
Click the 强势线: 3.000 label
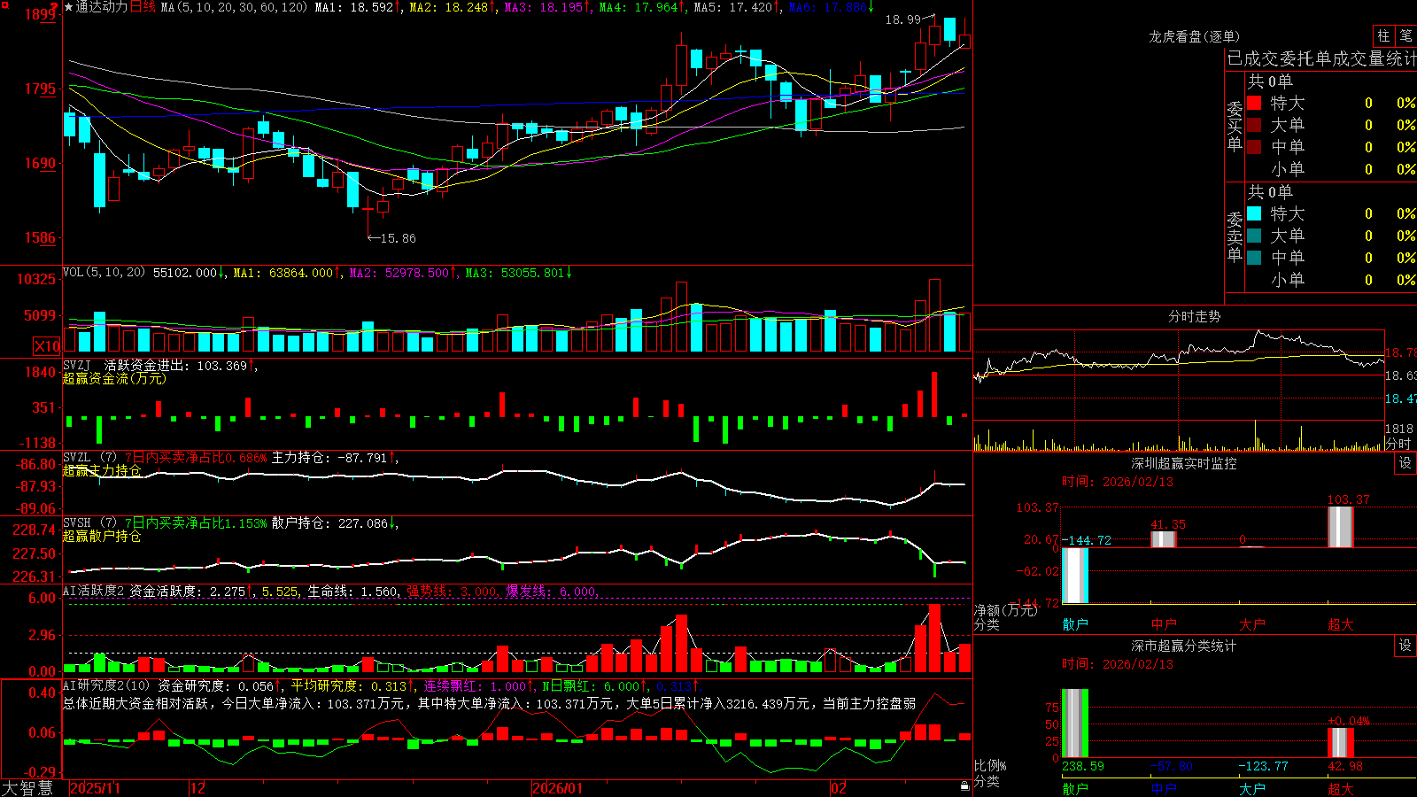pyautogui.click(x=453, y=591)
